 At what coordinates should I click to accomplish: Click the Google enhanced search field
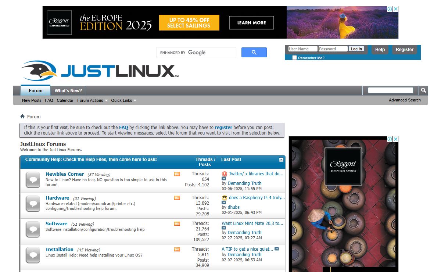coord(197,53)
